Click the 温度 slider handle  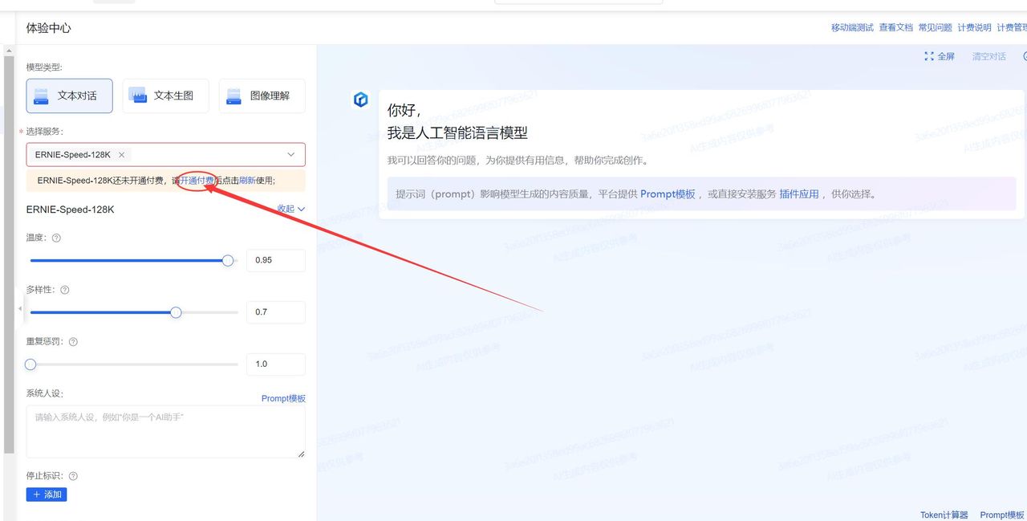(x=228, y=260)
